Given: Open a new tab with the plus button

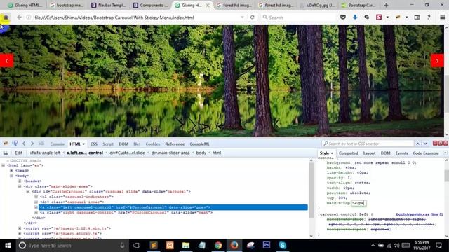Looking at the screenshot, I should [x=386, y=5].
